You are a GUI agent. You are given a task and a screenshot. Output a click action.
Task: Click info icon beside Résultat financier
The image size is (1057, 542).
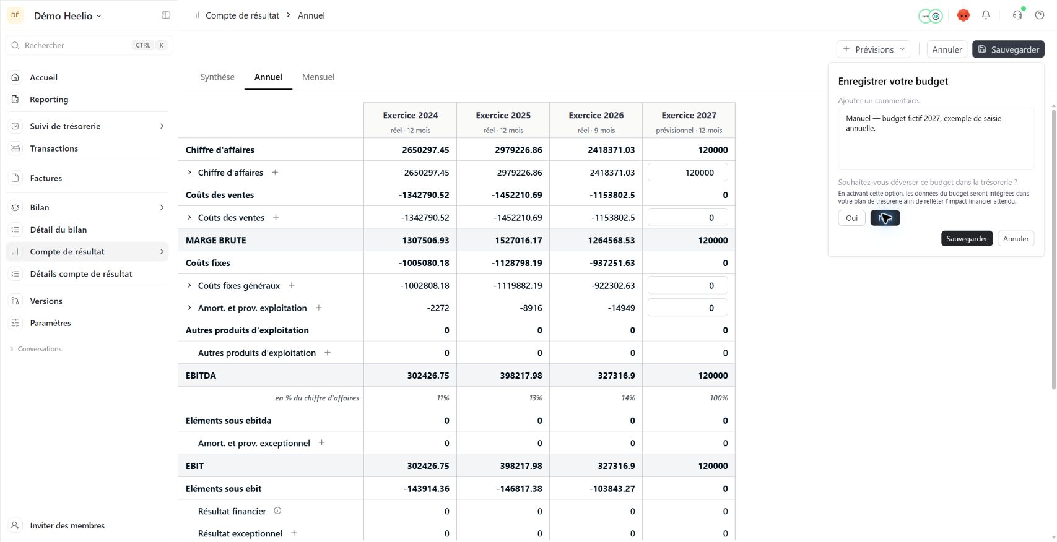(x=277, y=510)
